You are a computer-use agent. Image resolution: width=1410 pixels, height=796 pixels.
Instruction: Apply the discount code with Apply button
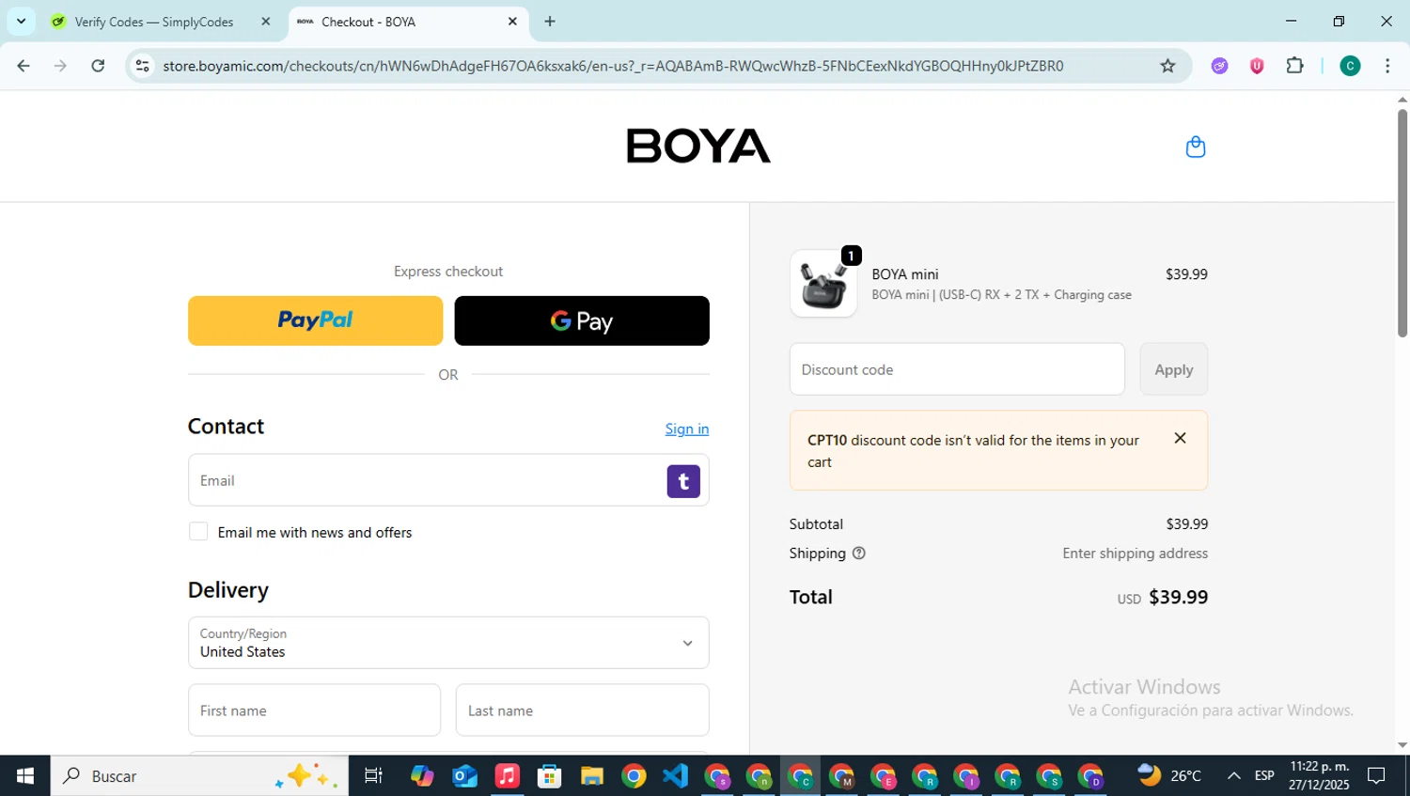(x=1174, y=369)
